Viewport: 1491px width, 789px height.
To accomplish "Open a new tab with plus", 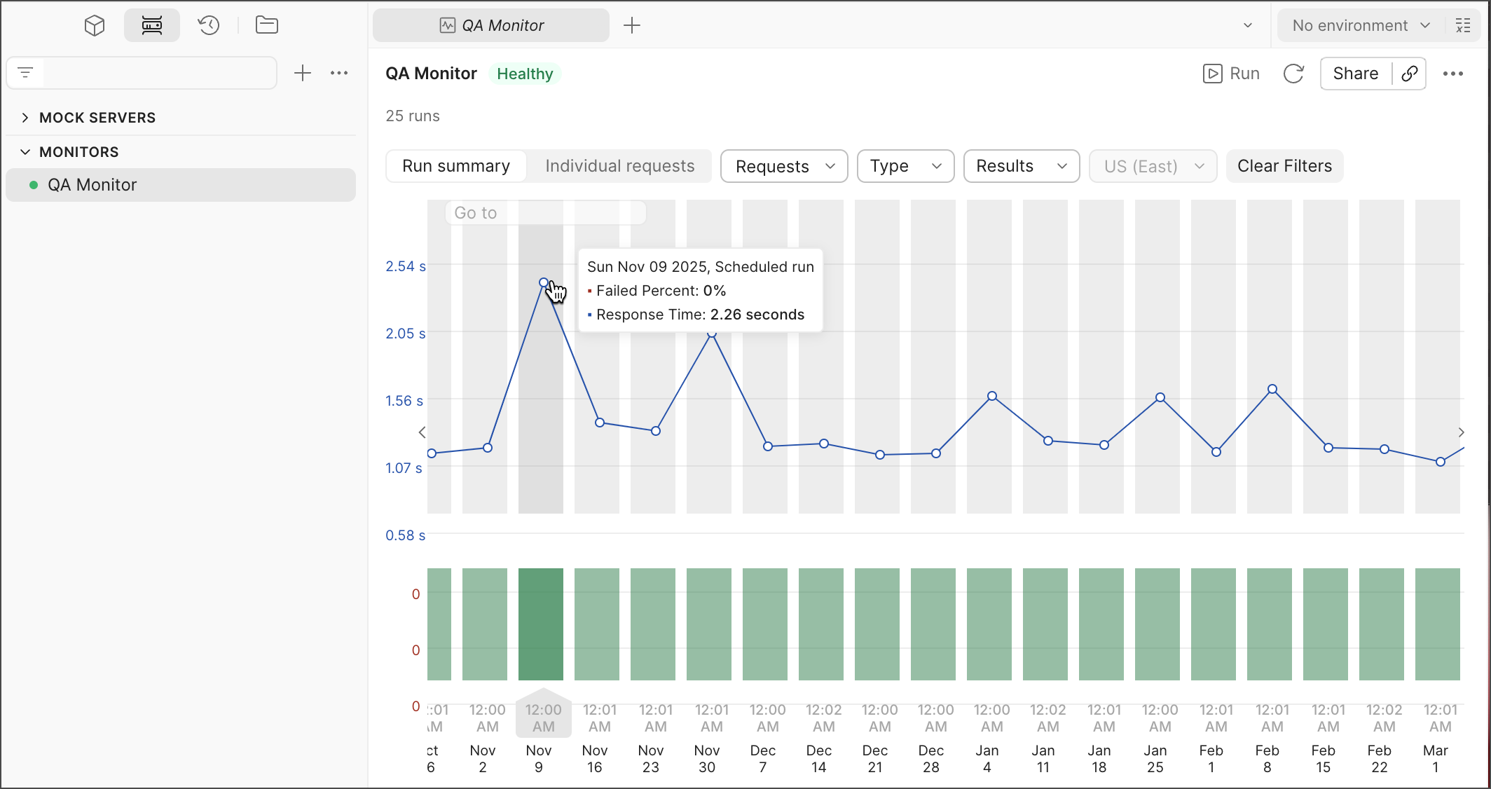I will tap(632, 26).
